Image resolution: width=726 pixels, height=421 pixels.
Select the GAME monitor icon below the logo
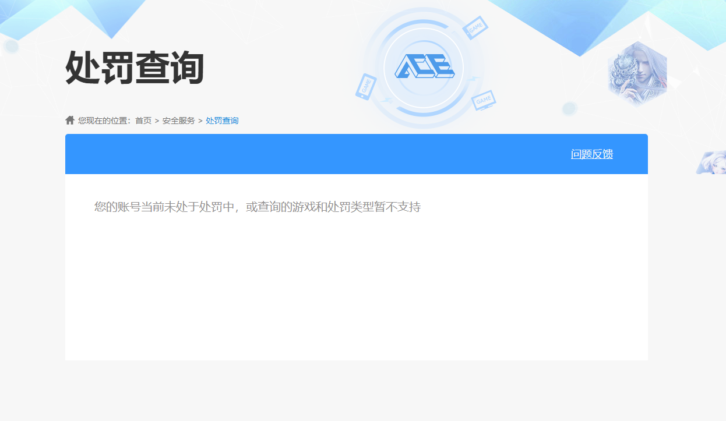coord(484,102)
